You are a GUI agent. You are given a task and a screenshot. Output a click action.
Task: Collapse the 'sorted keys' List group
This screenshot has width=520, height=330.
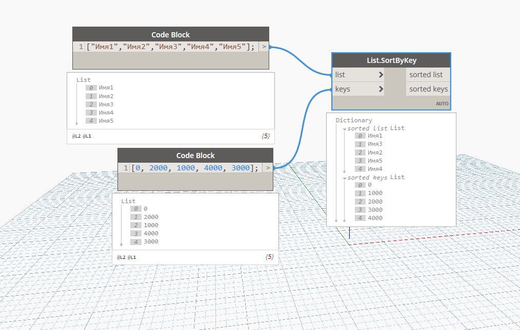345,178
